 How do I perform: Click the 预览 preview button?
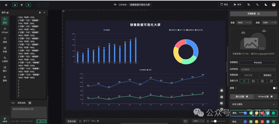[x=224, y=5]
